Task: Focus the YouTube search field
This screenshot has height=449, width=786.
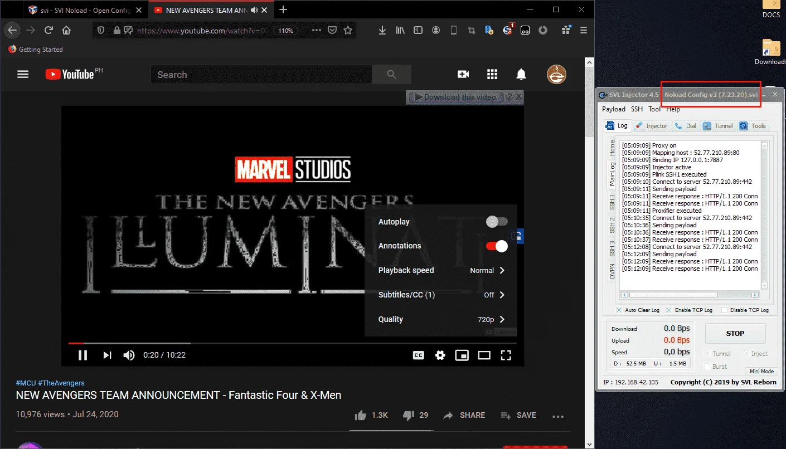Action: (x=261, y=75)
